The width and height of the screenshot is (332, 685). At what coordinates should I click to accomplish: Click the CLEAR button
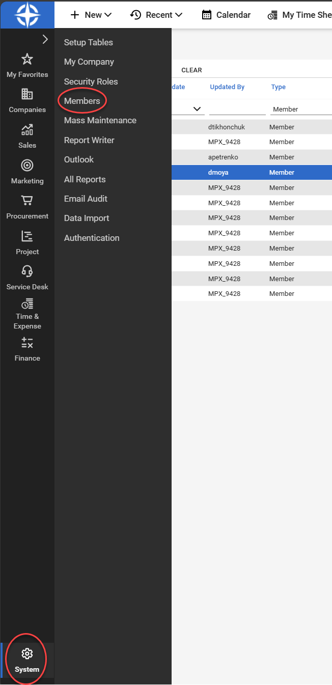(x=191, y=70)
